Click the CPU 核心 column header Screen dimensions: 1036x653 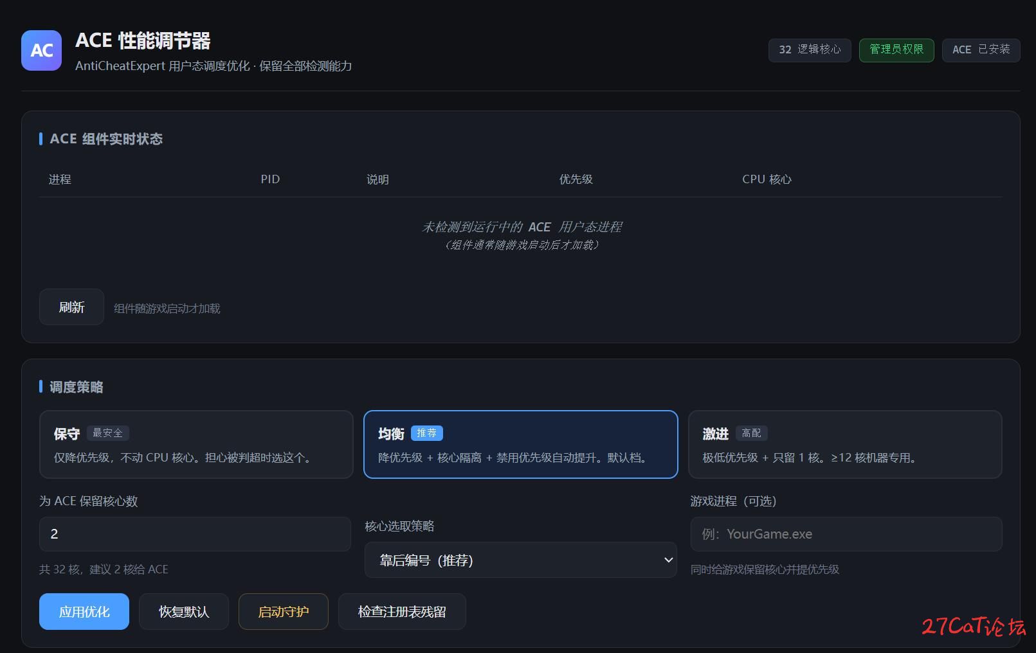pos(767,179)
